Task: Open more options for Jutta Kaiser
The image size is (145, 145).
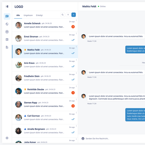Action: [x=76, y=139]
